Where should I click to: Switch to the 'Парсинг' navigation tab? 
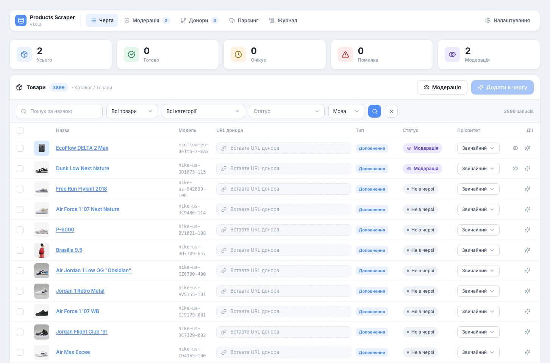pyautogui.click(x=244, y=20)
